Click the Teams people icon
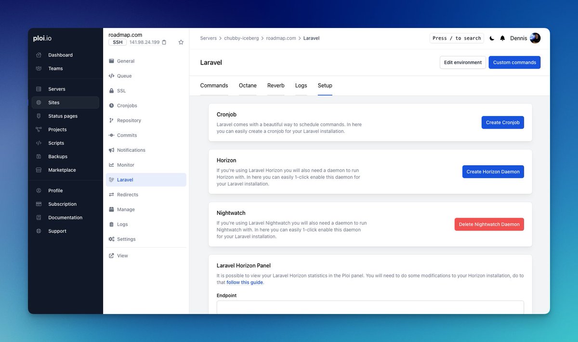The image size is (578, 342). pos(39,68)
